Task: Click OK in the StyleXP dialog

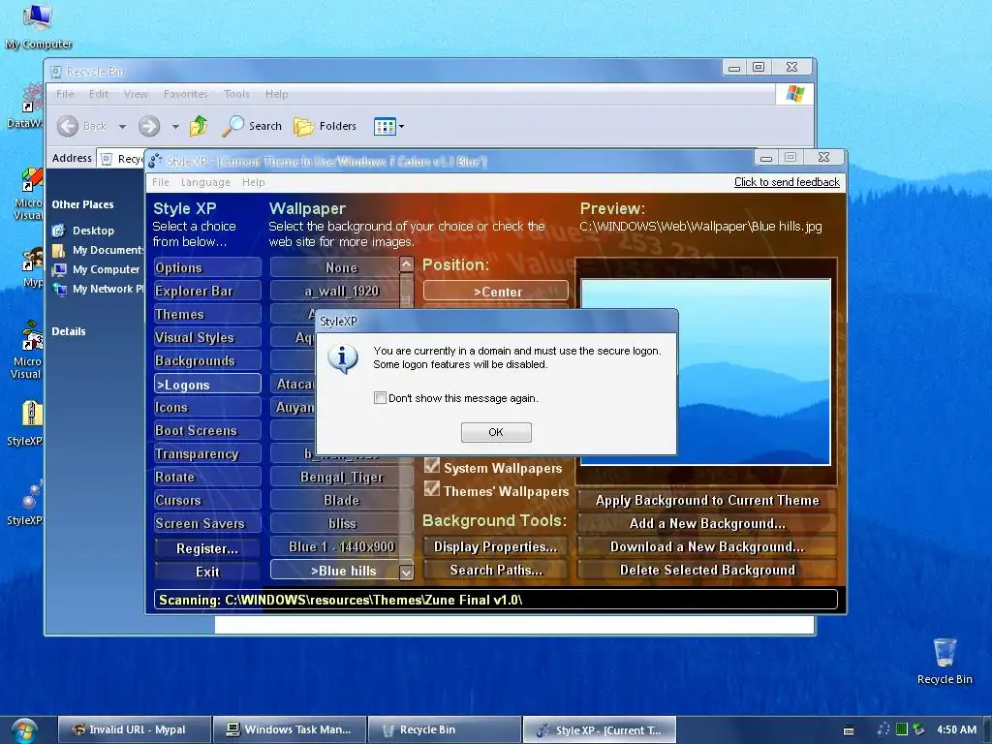Action: pyautogui.click(x=496, y=432)
